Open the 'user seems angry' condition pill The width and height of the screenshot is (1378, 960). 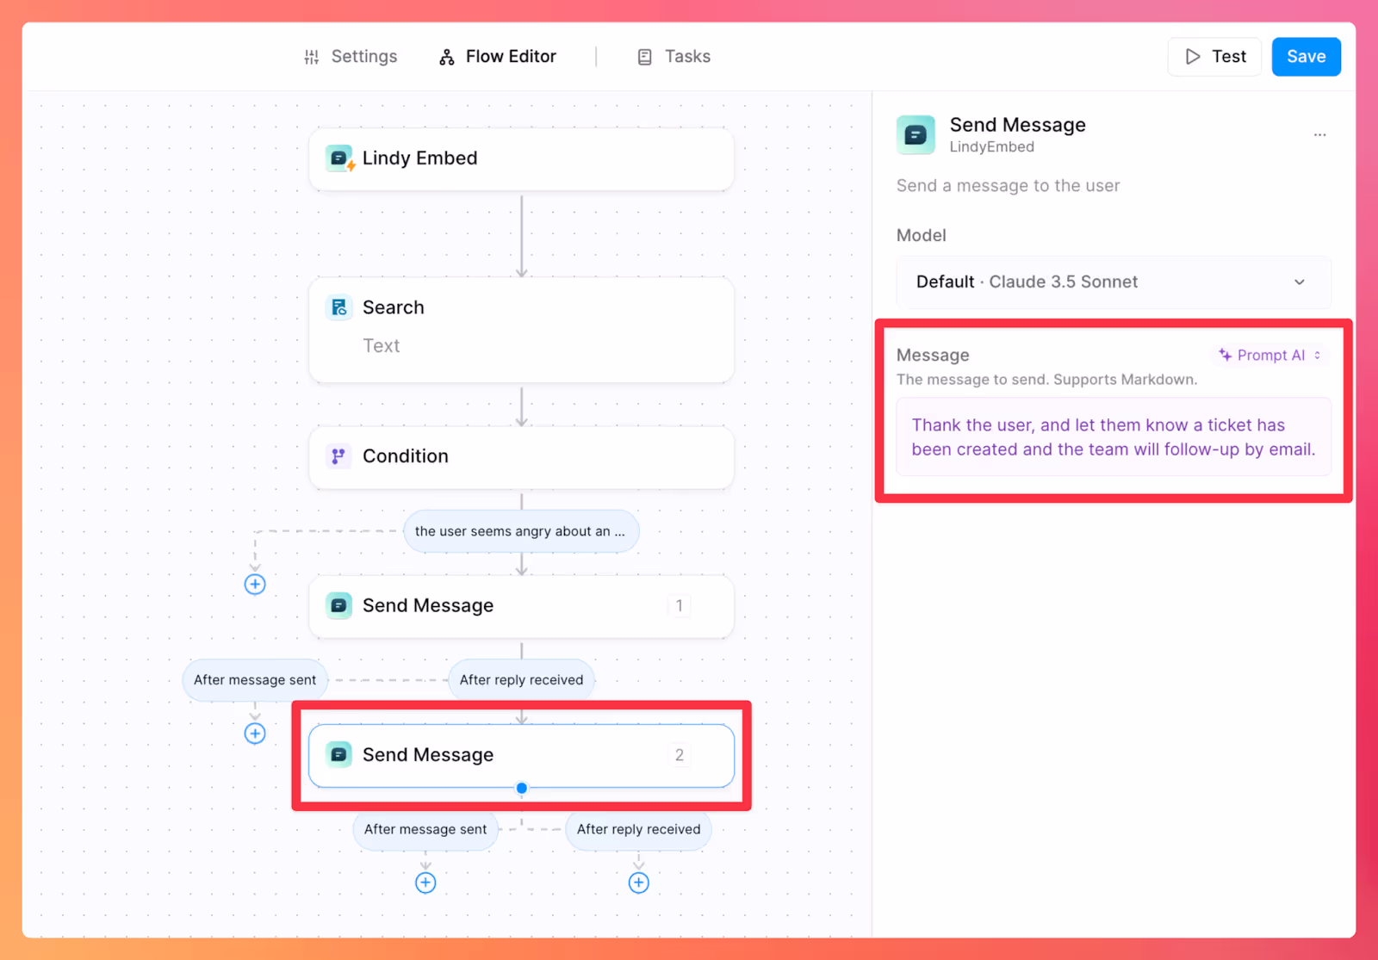click(520, 531)
